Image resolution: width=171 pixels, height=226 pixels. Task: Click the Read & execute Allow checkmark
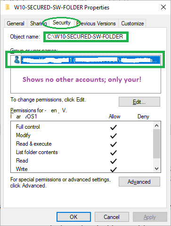114,144
